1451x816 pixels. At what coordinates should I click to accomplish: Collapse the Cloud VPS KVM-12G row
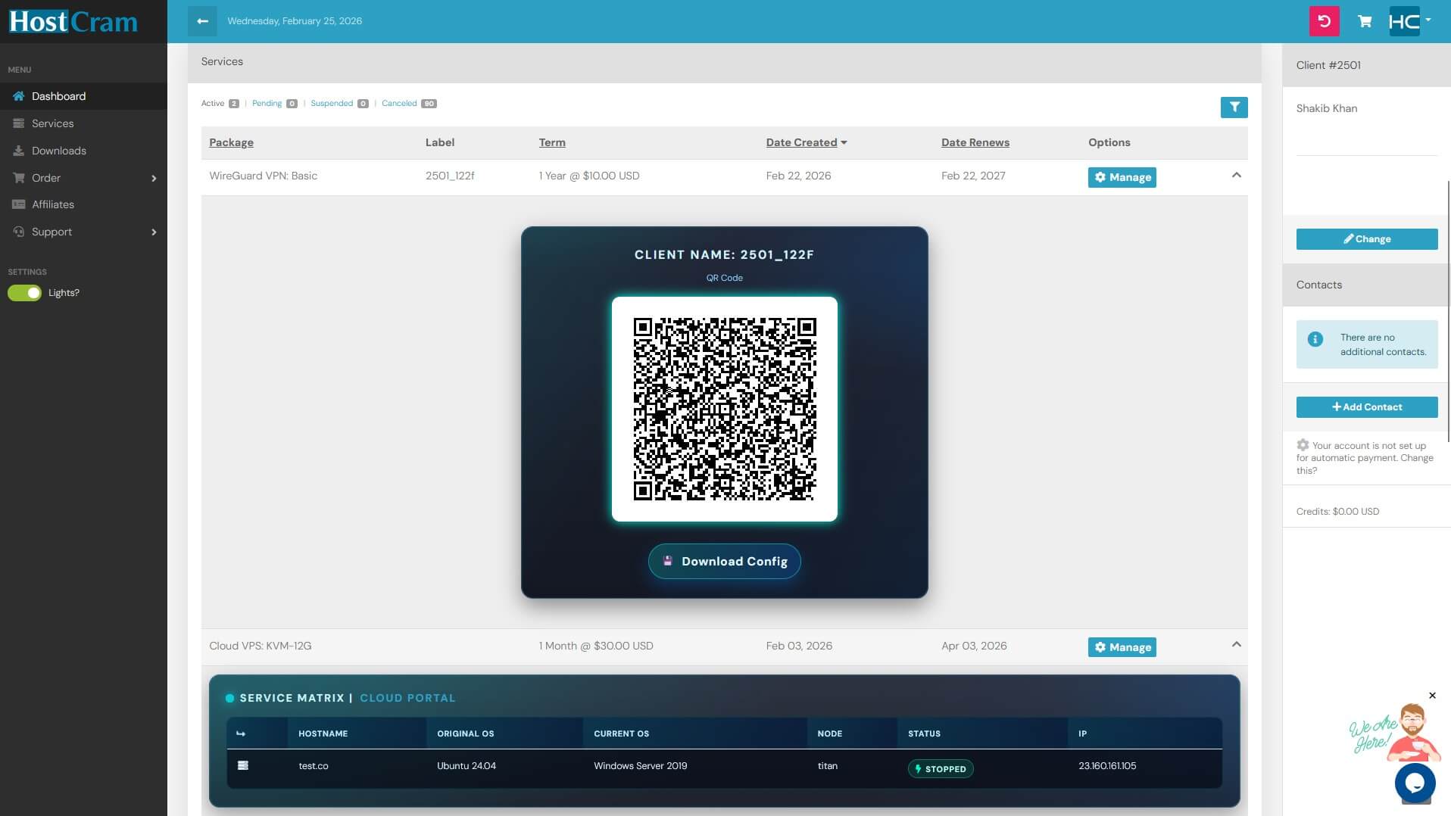(1236, 645)
